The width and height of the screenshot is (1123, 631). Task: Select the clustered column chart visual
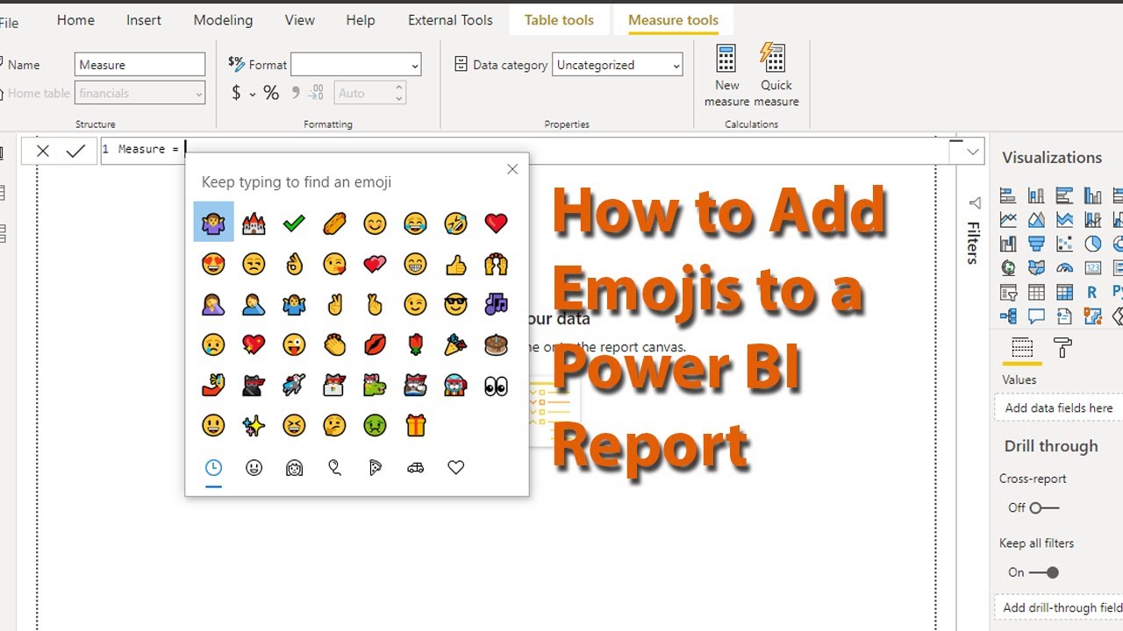1092,195
